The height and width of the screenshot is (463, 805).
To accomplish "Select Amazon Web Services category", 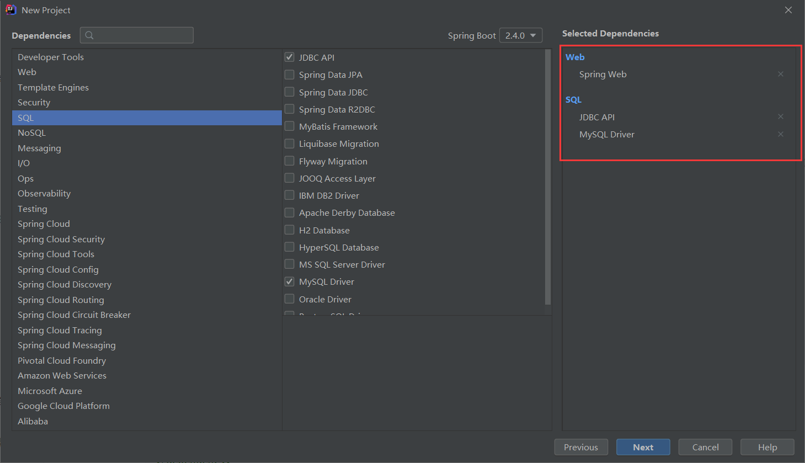I will (x=147, y=376).
